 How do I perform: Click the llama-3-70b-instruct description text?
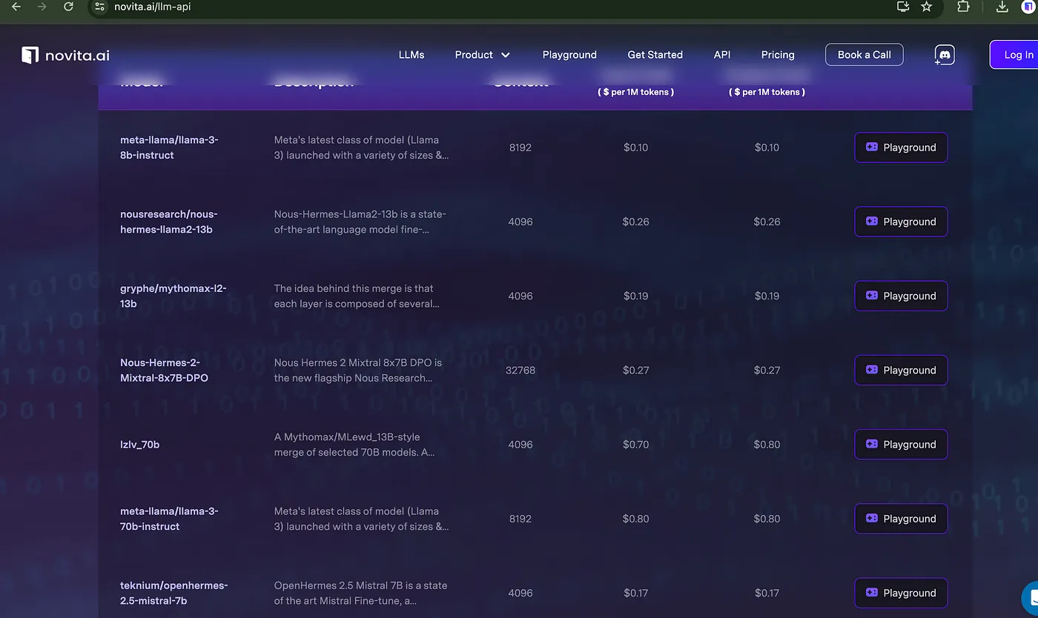[x=361, y=519]
